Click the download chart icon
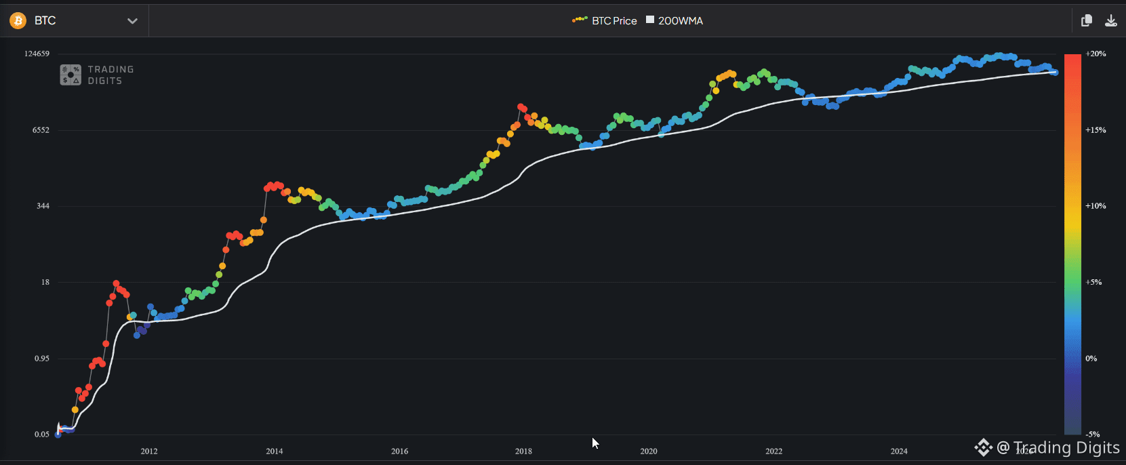 (x=1111, y=20)
